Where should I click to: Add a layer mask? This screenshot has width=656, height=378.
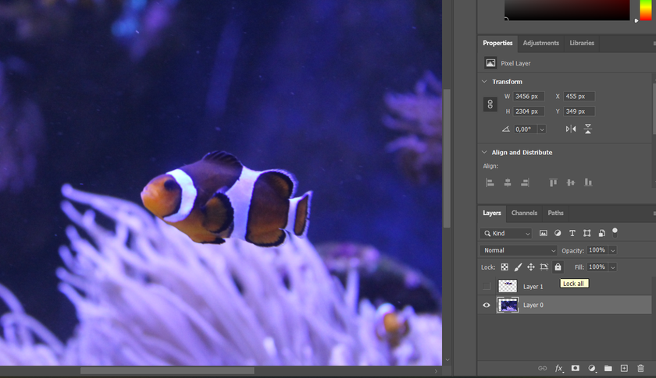(576, 368)
